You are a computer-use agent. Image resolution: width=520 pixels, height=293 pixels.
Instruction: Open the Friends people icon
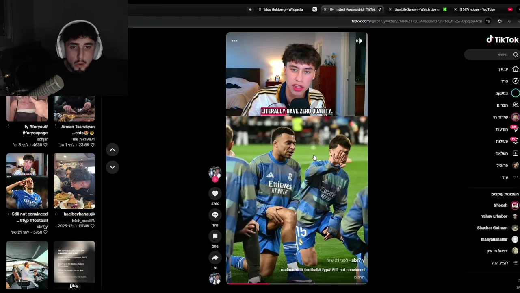(x=516, y=105)
